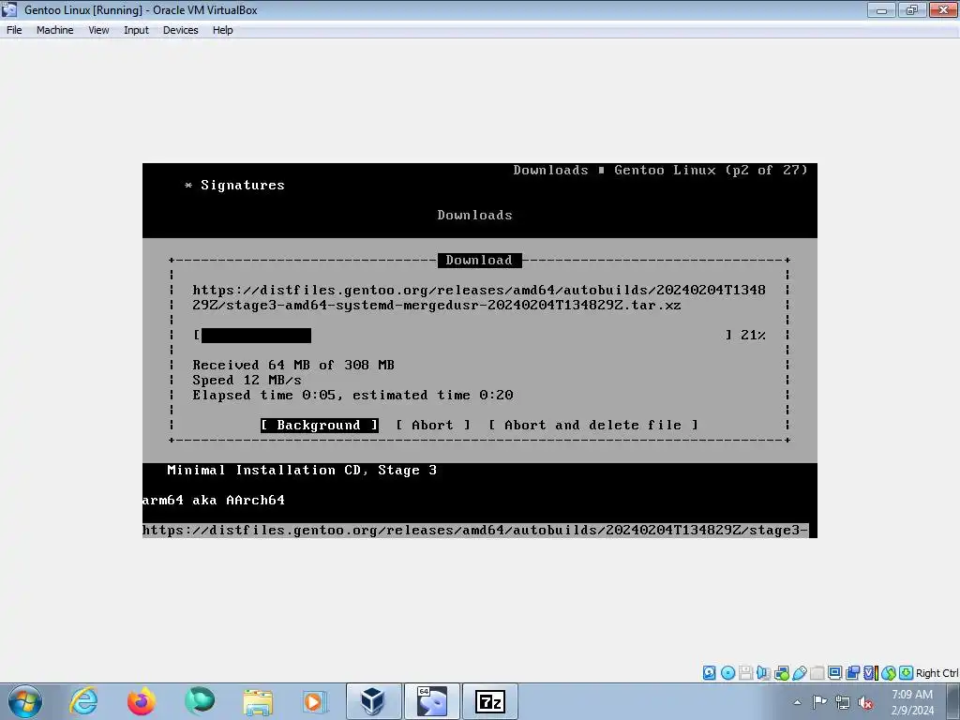Open the Devices menu

pos(180,30)
